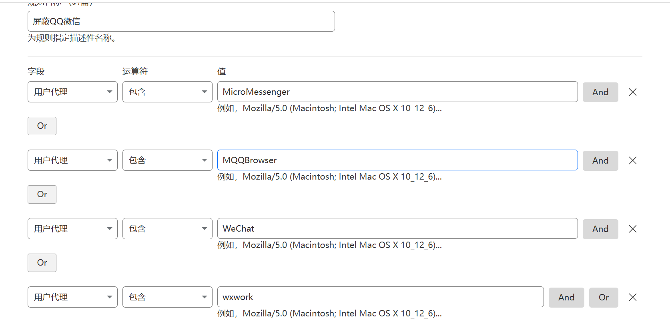The image size is (670, 332).
Task: Focus the MicroMessenger value field
Action: pyautogui.click(x=397, y=92)
